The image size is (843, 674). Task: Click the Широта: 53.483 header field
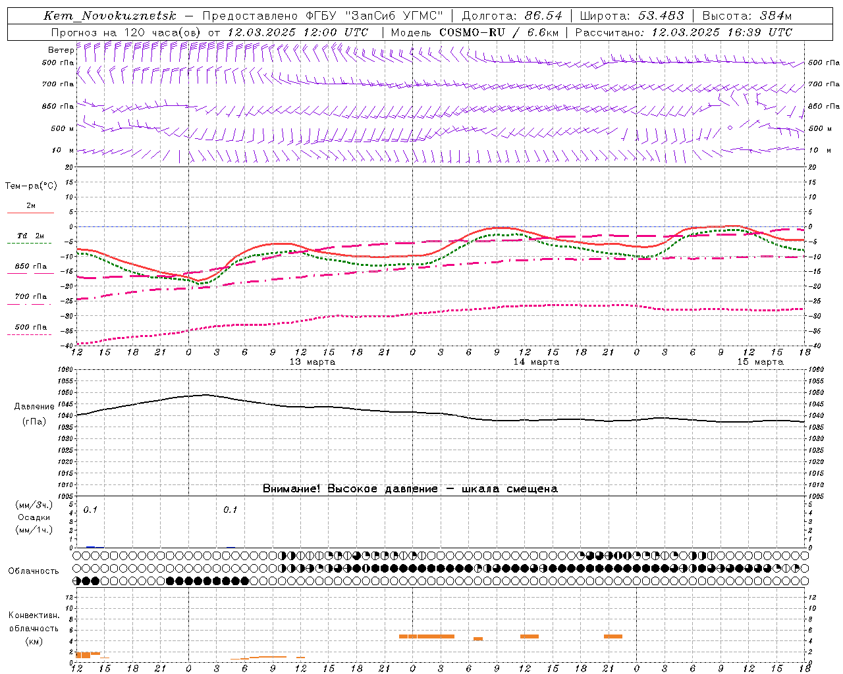coord(632,16)
